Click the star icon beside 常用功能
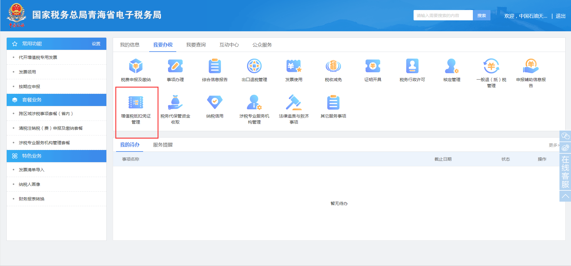Viewport: 571px width, 266px height. click(15, 44)
